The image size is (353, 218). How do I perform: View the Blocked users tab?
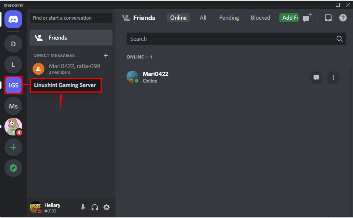[x=260, y=17]
